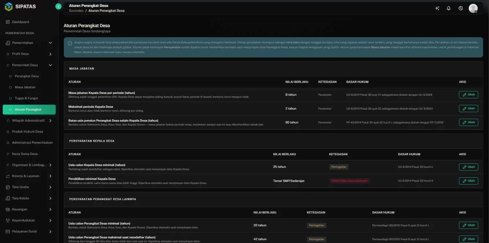
Task: Click the Kinerja & Layanan chart icon
Action: (x=8, y=176)
